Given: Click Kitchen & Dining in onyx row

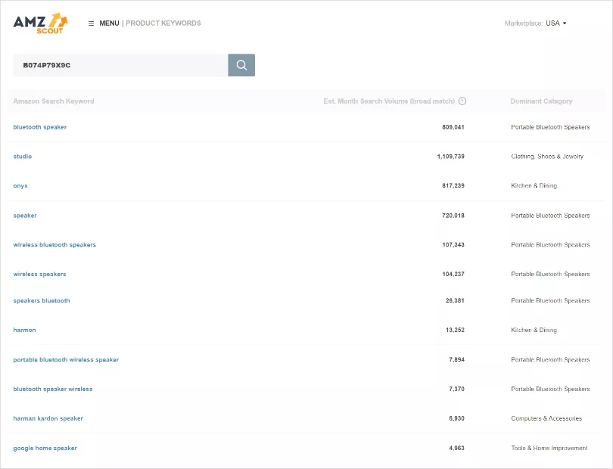Looking at the screenshot, I should (534, 185).
